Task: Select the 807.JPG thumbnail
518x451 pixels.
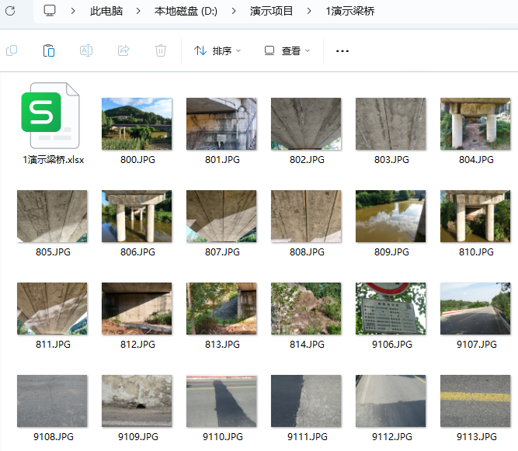Action: 221,217
